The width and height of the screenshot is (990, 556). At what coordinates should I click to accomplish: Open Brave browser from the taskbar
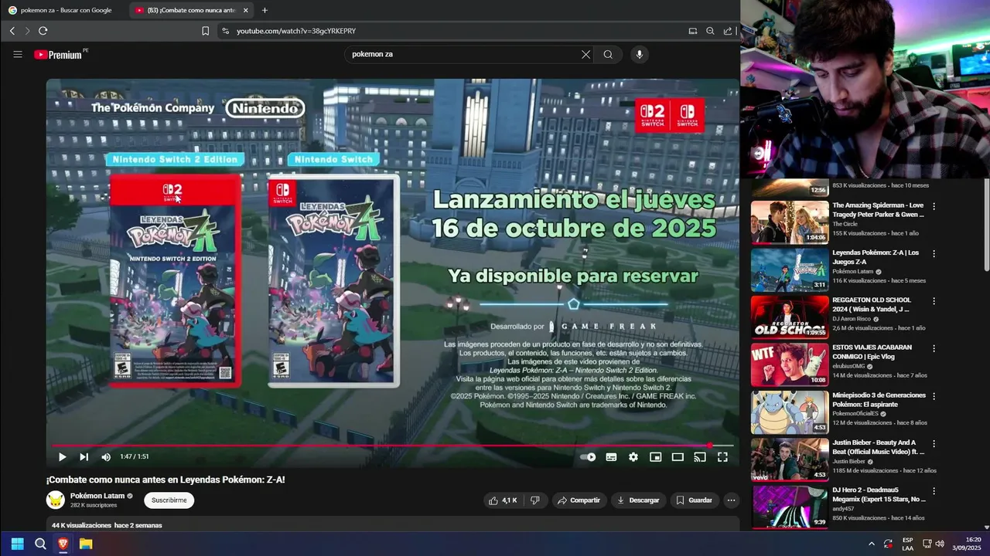click(63, 544)
